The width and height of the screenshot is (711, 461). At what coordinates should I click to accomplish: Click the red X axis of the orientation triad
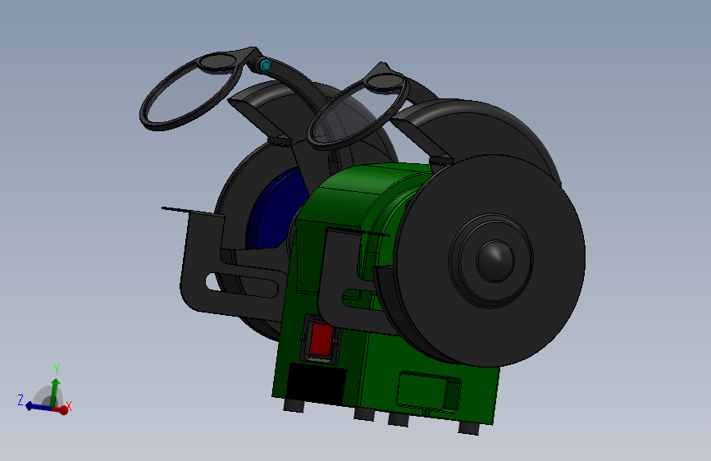pos(63,409)
